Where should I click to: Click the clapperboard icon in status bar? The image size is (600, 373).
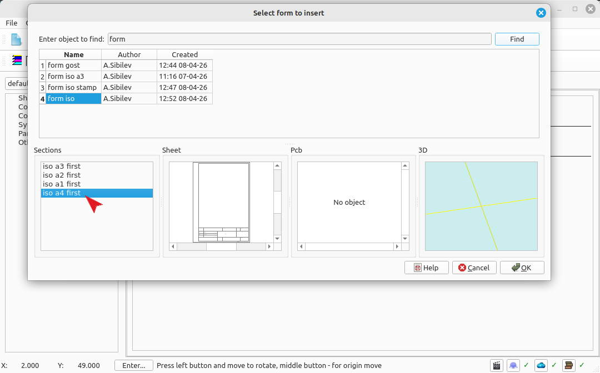coord(497,365)
